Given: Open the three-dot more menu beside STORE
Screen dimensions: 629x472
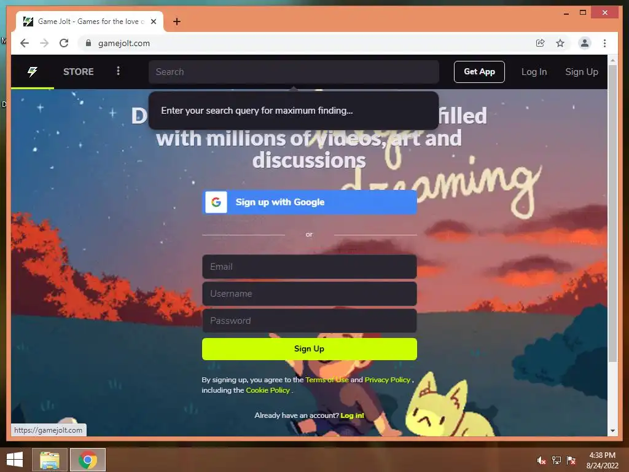Looking at the screenshot, I should (118, 71).
